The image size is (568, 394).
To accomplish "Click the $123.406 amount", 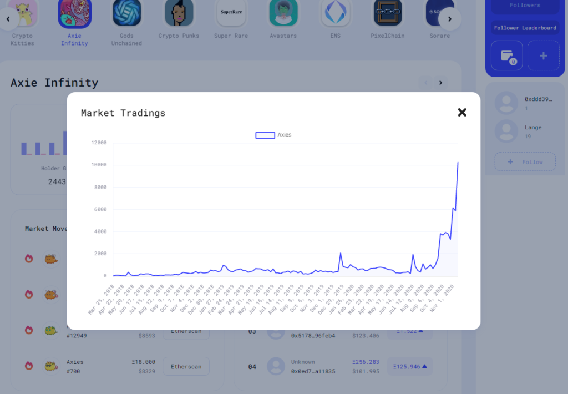I will point(366,336).
